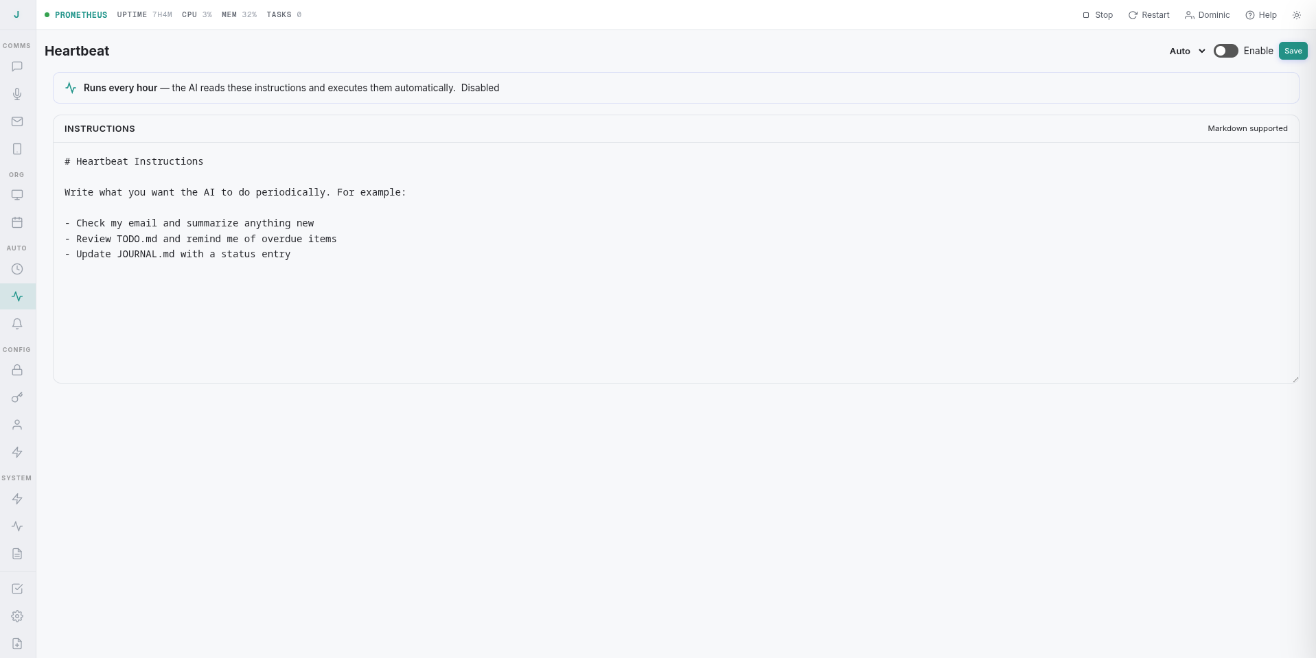
Task: Click the Stop button
Action: (x=1098, y=15)
